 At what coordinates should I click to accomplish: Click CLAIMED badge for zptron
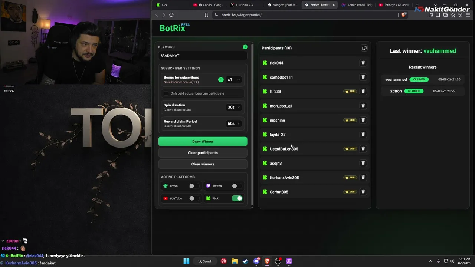414,91
